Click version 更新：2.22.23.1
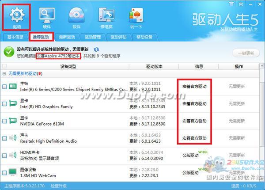The image size is (265, 190). point(144,175)
